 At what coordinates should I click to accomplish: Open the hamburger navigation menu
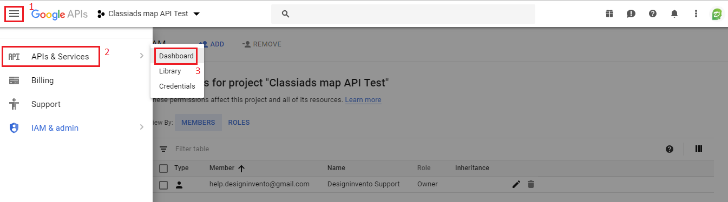[x=14, y=14]
